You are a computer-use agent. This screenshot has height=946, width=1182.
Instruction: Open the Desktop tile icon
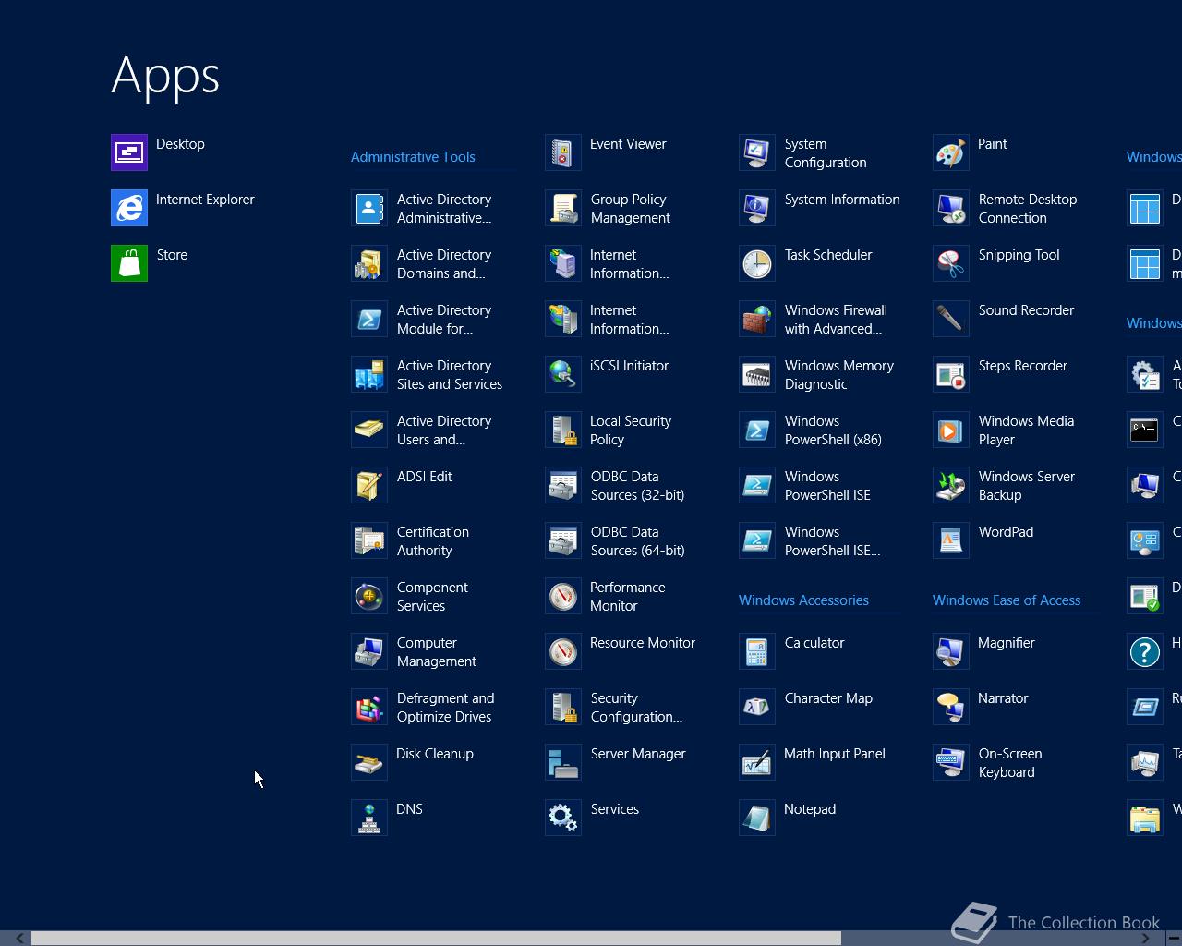[129, 152]
